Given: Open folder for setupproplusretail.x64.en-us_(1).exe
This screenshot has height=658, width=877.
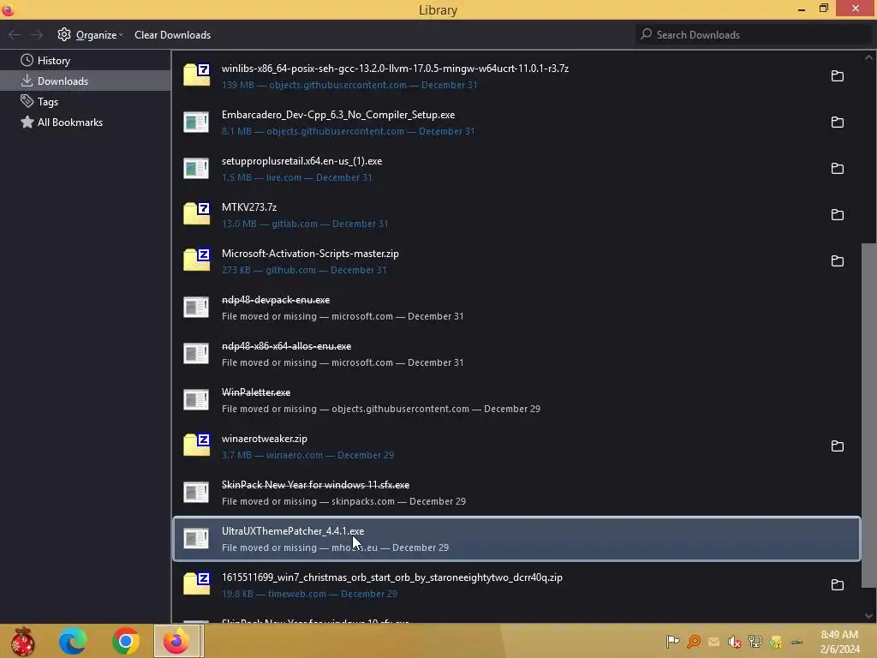Looking at the screenshot, I should tap(837, 169).
